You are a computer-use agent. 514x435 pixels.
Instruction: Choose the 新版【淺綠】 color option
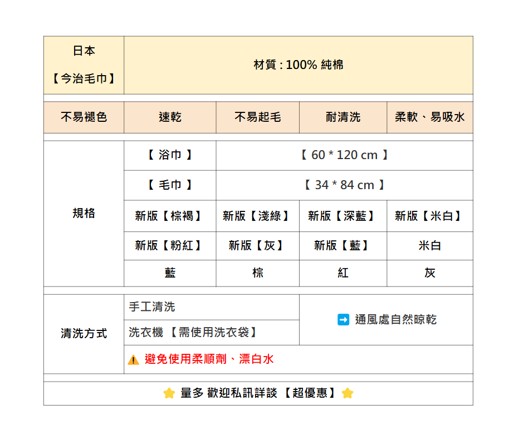click(257, 216)
